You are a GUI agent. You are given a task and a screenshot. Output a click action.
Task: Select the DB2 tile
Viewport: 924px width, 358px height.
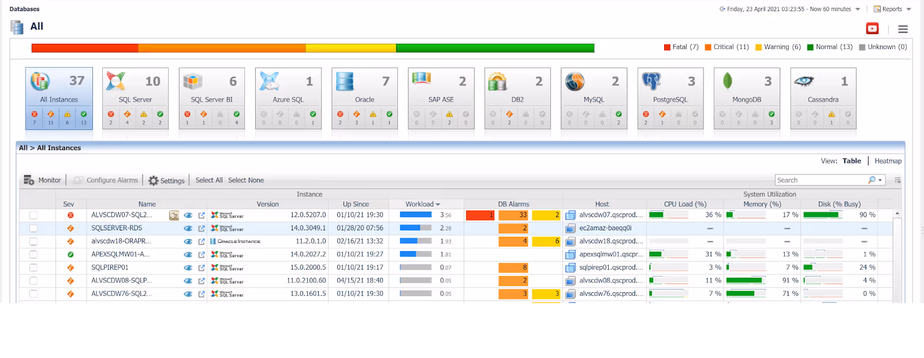click(x=517, y=99)
